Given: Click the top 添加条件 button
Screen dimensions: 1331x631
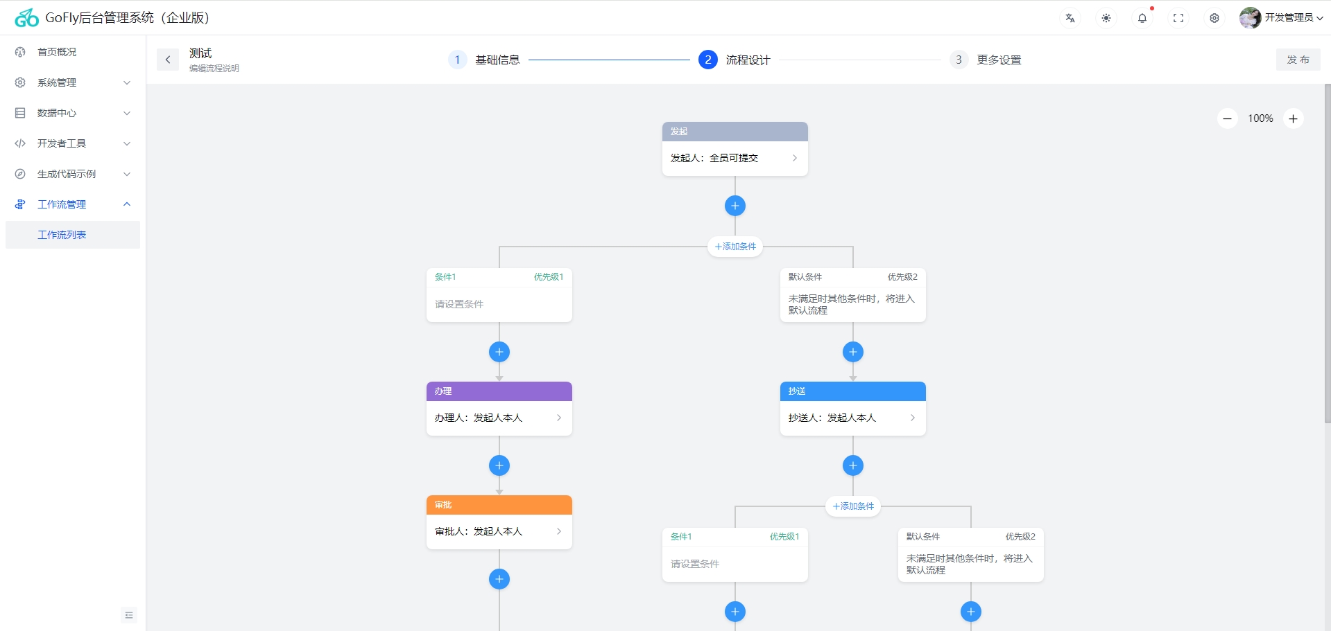Looking at the screenshot, I should [x=735, y=247].
